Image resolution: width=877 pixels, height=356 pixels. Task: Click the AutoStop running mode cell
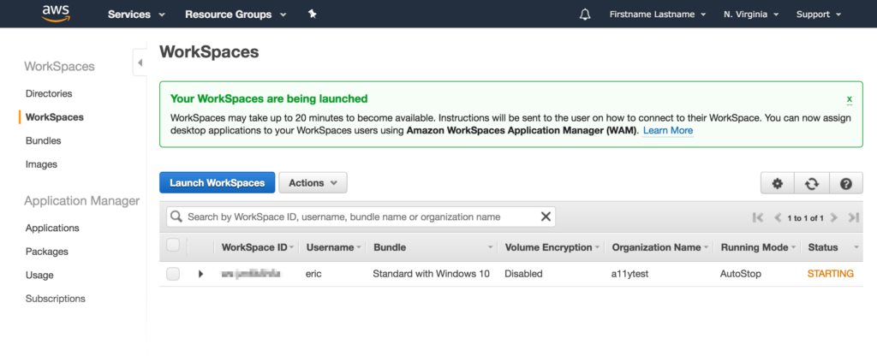tap(741, 274)
